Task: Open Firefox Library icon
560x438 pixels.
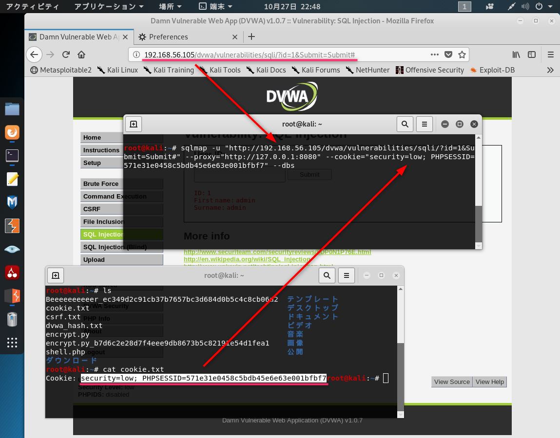Action: 516,55
